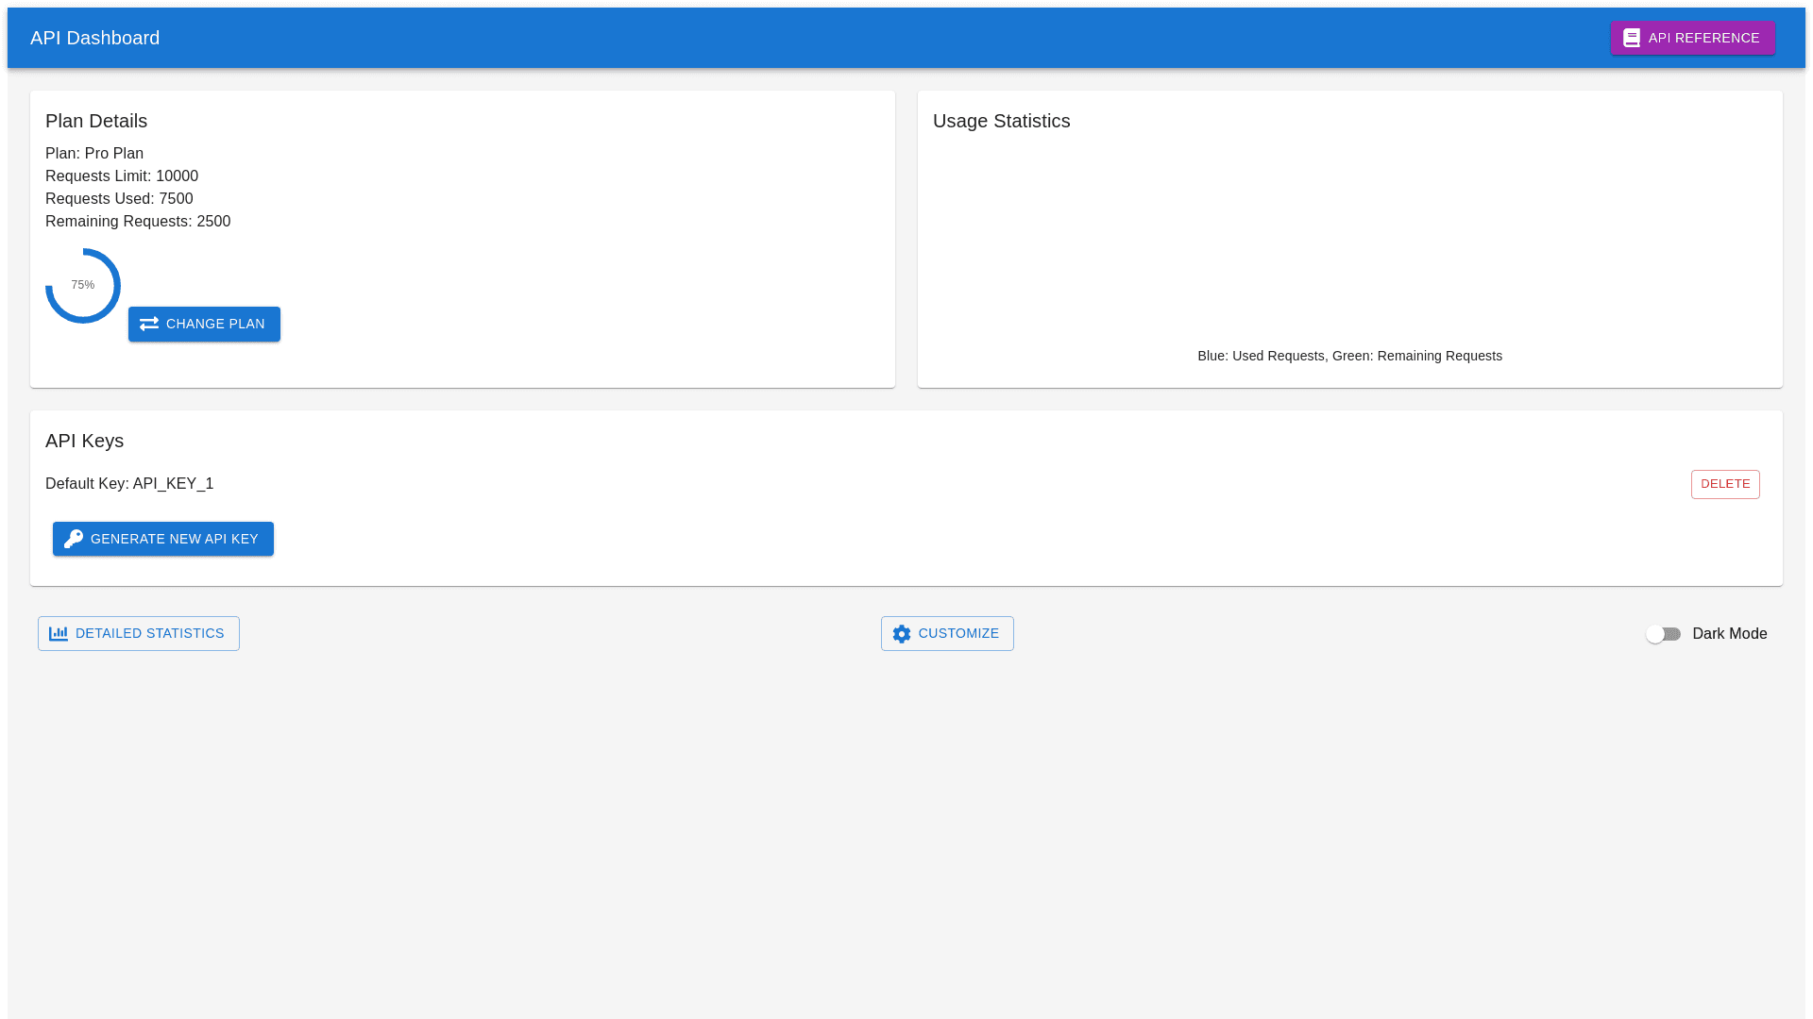Click the 75% circular usage progress ring
The image size is (1813, 1019).
coord(83,286)
